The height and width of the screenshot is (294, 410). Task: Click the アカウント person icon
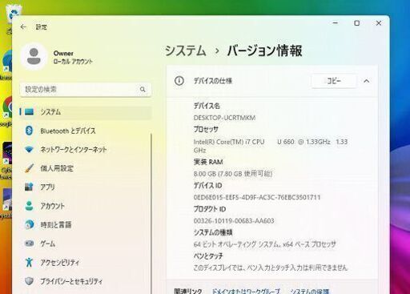[x=29, y=206]
